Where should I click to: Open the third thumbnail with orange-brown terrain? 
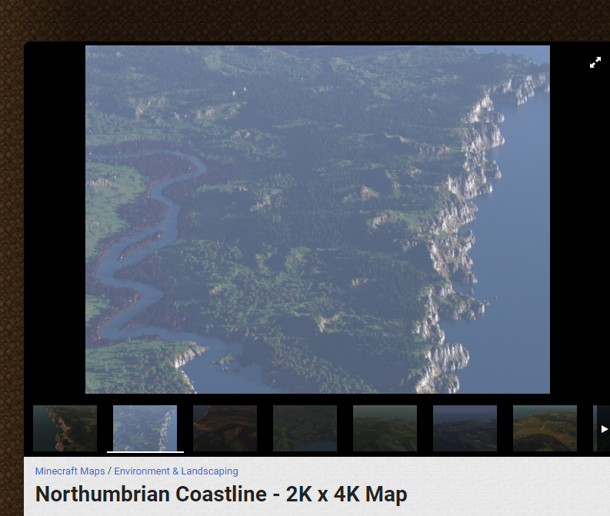tap(225, 428)
